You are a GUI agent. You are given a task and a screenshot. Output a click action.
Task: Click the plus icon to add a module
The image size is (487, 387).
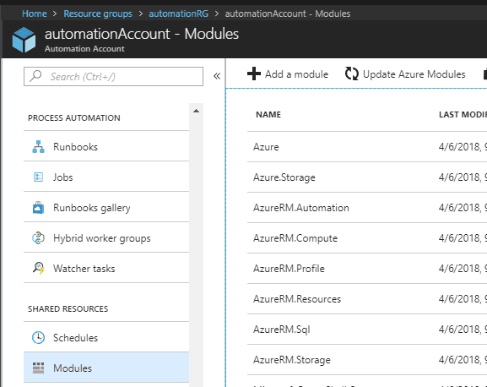[x=254, y=74]
